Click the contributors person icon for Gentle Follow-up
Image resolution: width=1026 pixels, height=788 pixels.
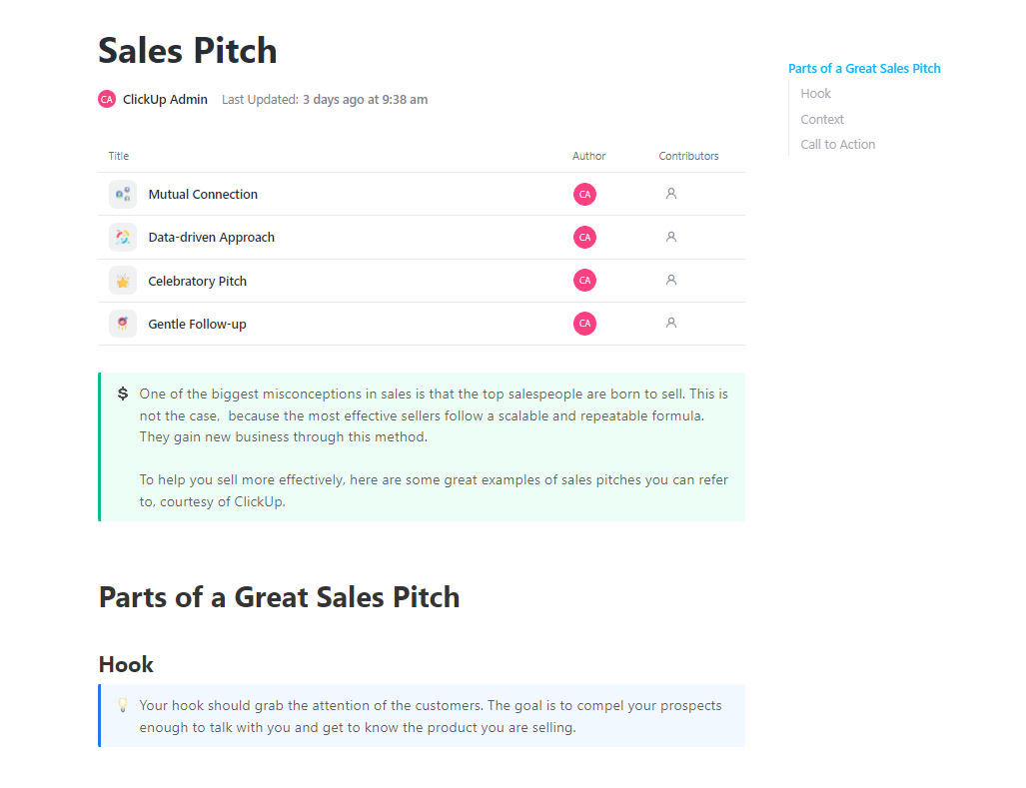tap(670, 323)
